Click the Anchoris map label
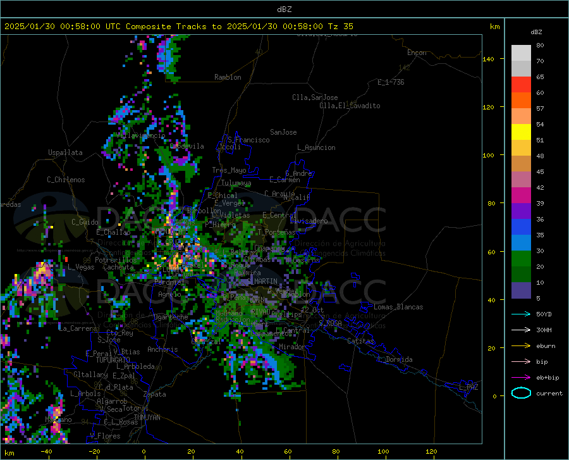Screen dimensions: 569x460 (x=162, y=349)
